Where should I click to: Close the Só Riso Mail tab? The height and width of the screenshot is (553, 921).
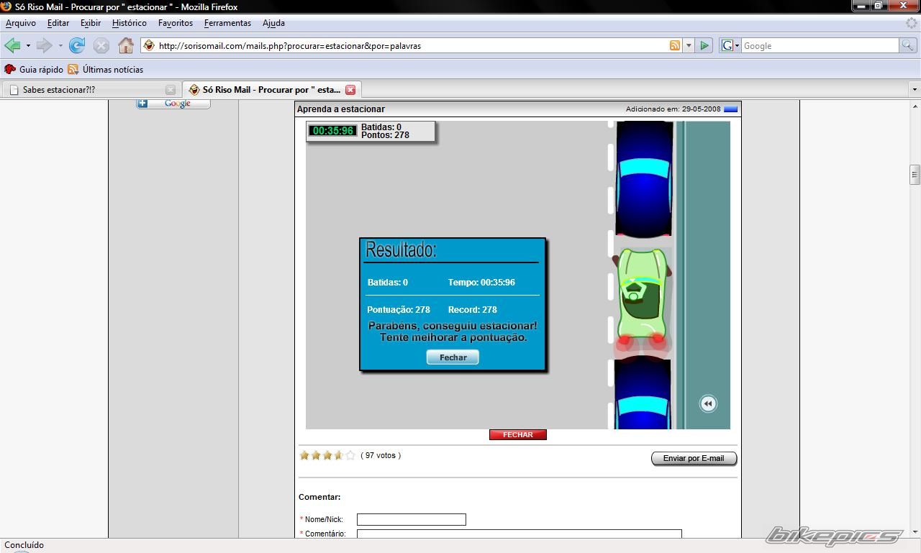pos(350,90)
